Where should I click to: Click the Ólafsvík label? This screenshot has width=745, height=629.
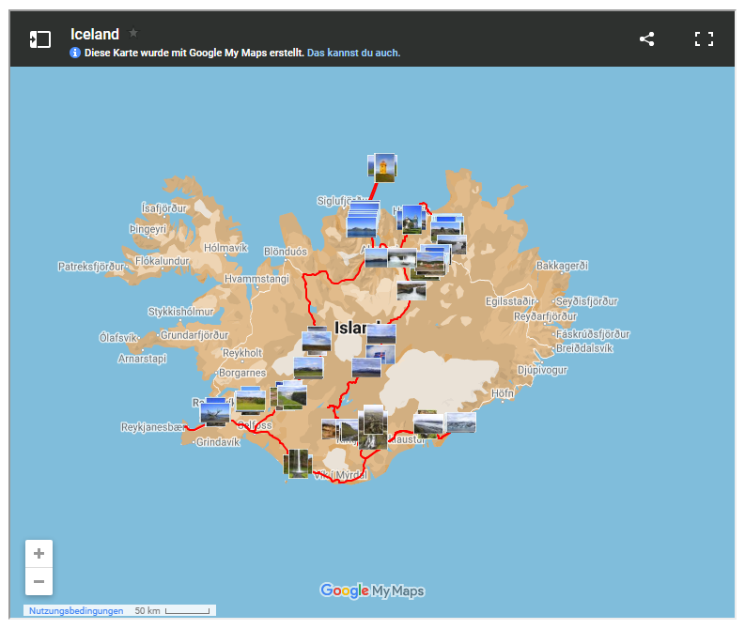pos(117,338)
